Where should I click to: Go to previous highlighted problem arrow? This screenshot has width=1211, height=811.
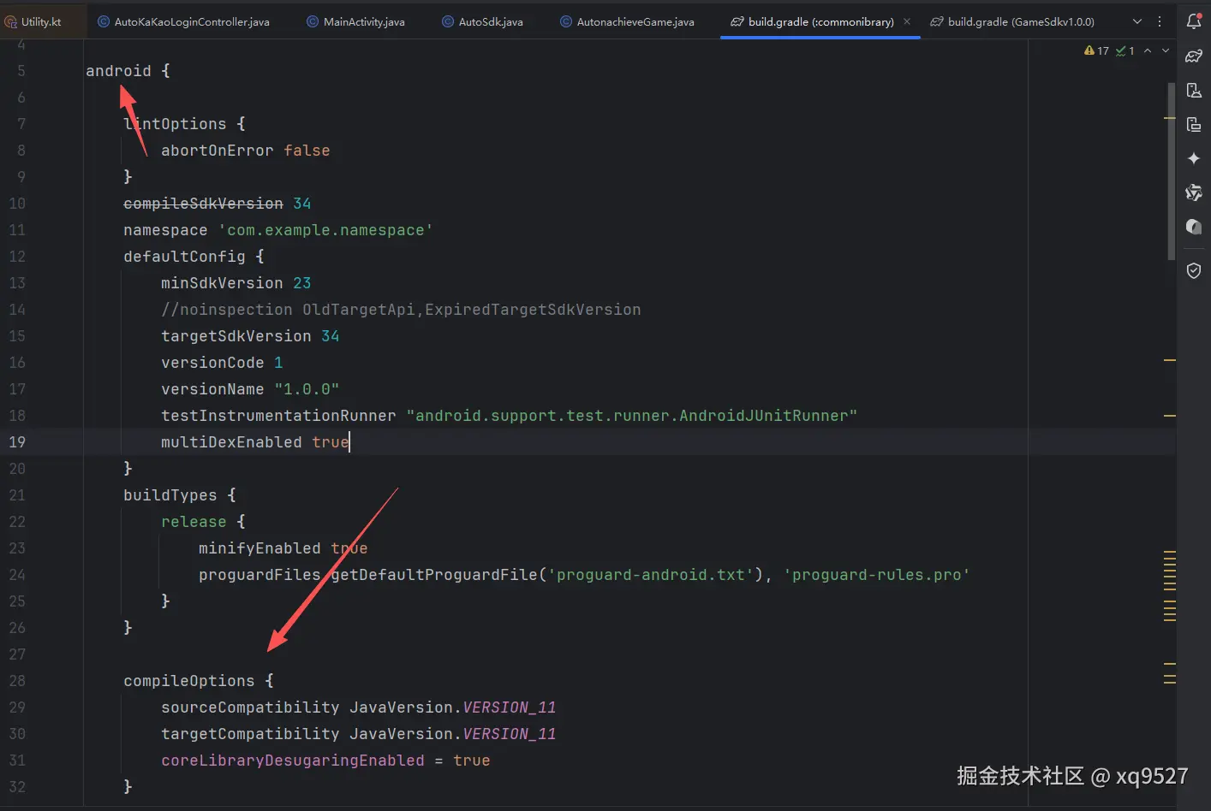click(1148, 50)
